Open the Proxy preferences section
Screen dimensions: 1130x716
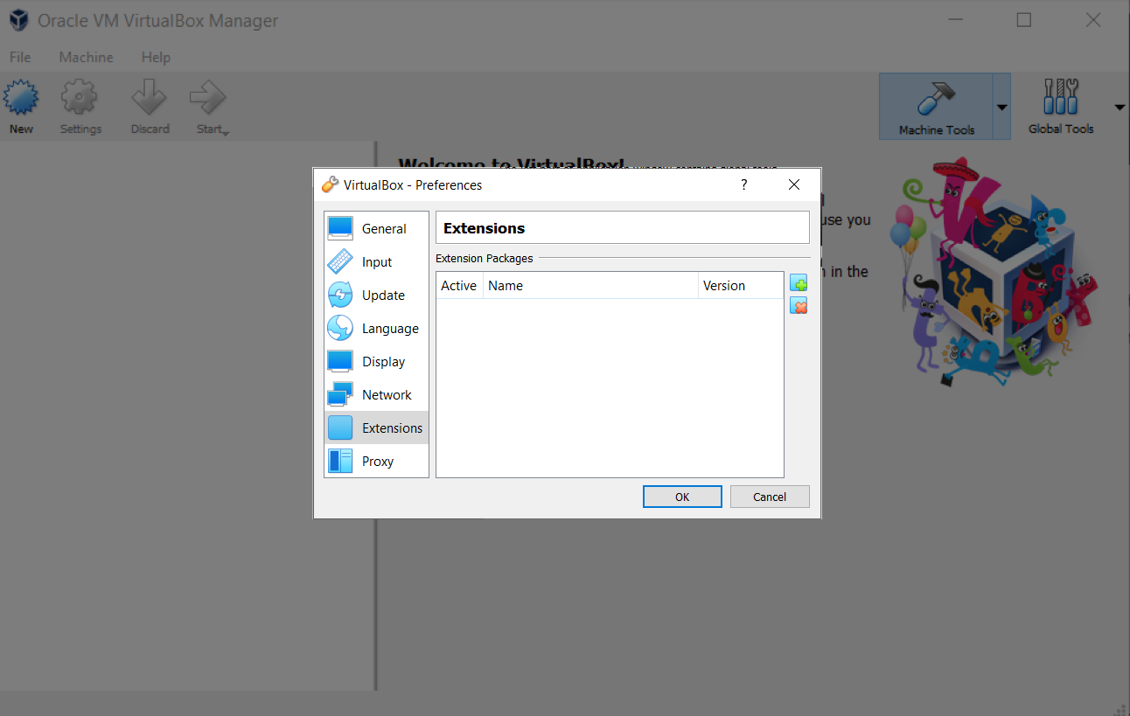[x=376, y=462]
